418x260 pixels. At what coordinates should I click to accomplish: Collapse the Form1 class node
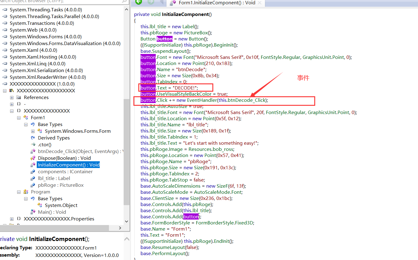point(19,118)
